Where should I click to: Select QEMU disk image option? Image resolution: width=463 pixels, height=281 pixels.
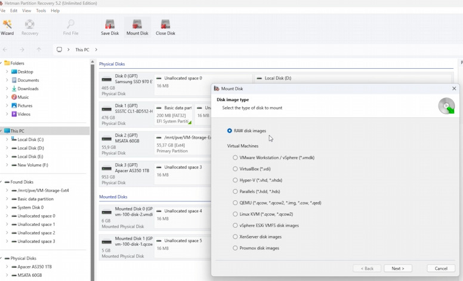point(277,203)
